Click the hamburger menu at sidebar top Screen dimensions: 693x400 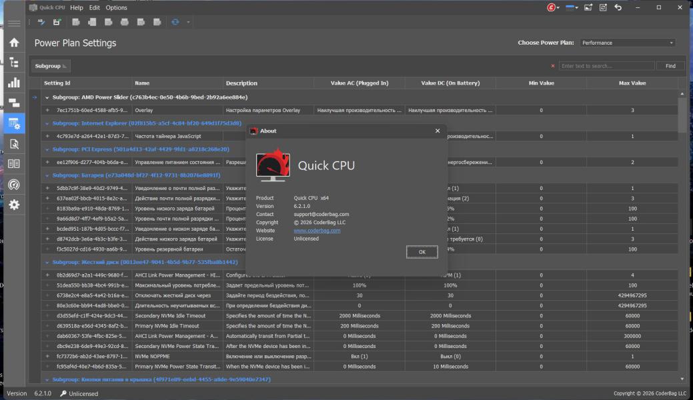[14, 23]
